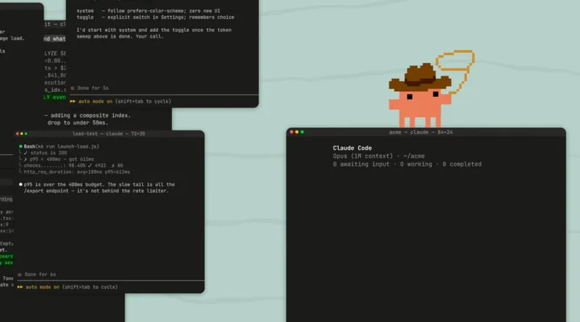Image resolution: width=580 pixels, height=322 pixels.
Task: Click the Claude Code heading in acme window
Action: 352,148
